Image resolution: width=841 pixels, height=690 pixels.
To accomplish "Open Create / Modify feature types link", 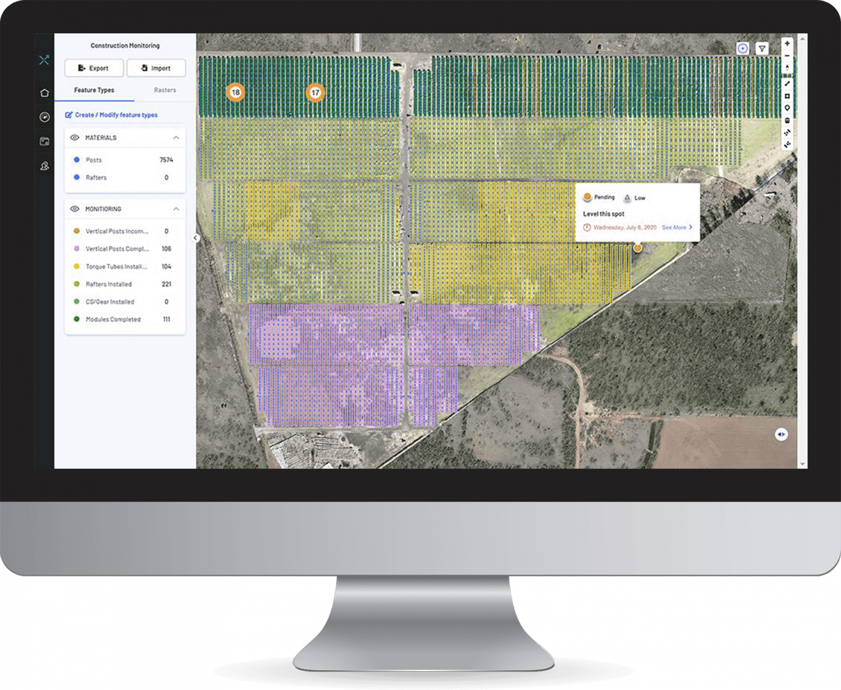I will click(x=116, y=115).
